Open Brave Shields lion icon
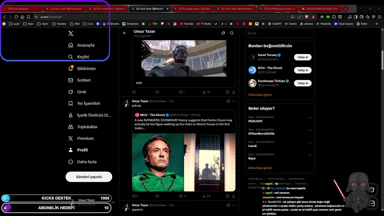 tap(306, 17)
